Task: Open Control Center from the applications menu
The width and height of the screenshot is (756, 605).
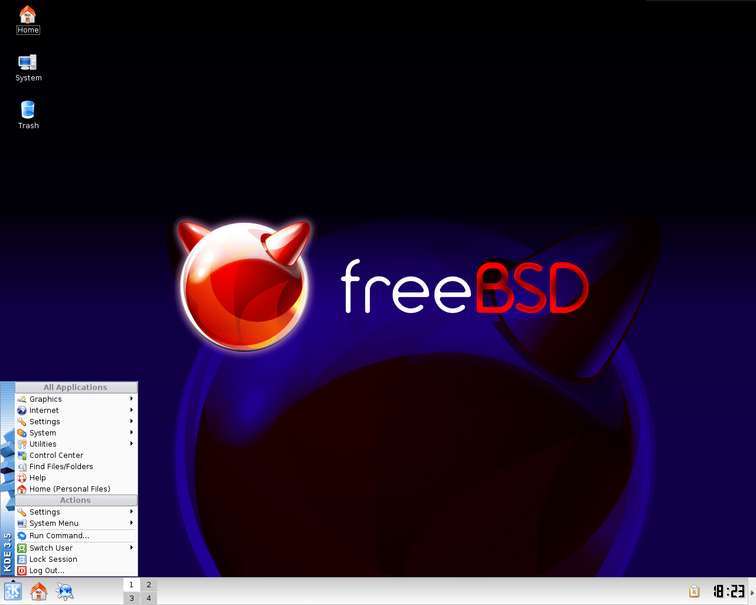Action: [x=56, y=455]
